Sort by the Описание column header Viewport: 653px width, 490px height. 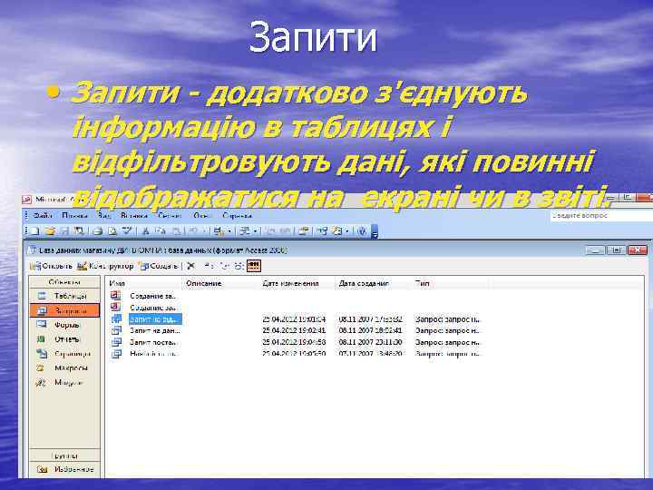pos(220,283)
